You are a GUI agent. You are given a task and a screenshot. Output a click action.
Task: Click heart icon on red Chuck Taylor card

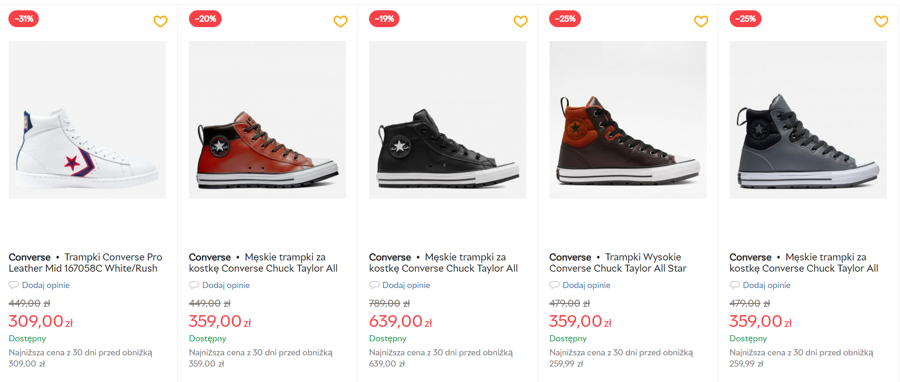pos(340,21)
